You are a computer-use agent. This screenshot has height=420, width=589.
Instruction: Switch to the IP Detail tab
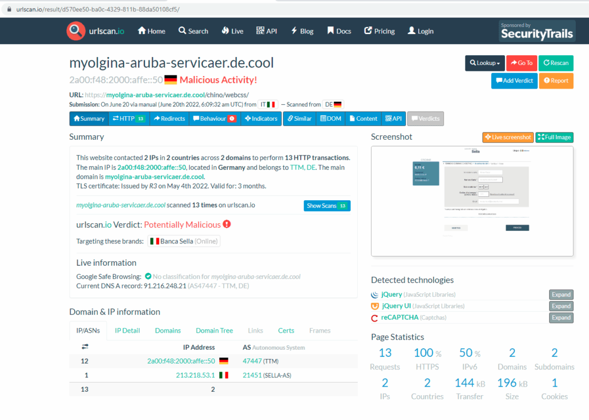[x=127, y=331]
